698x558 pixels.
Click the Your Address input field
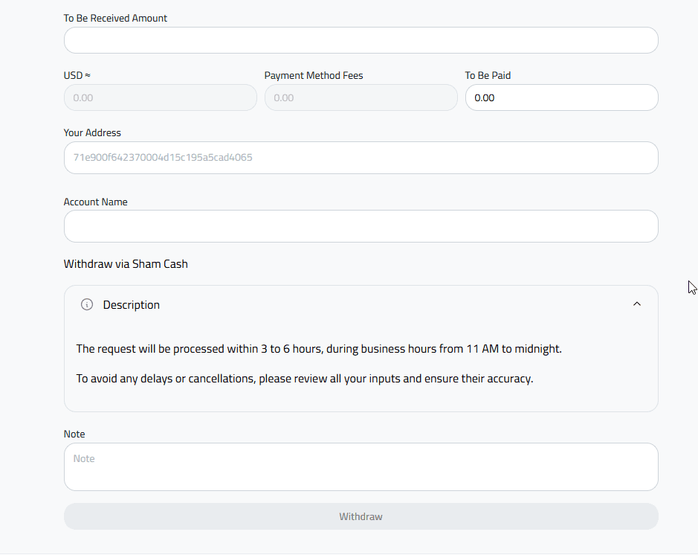(361, 158)
